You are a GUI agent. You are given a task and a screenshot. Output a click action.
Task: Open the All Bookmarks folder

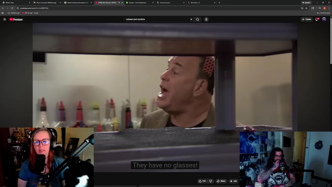pos(323,13)
